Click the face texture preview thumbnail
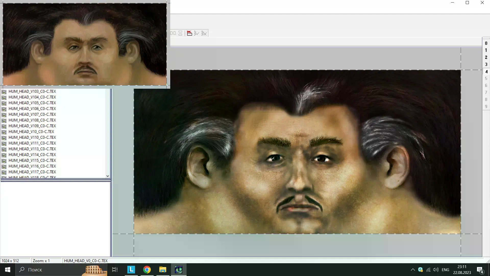 84,44
